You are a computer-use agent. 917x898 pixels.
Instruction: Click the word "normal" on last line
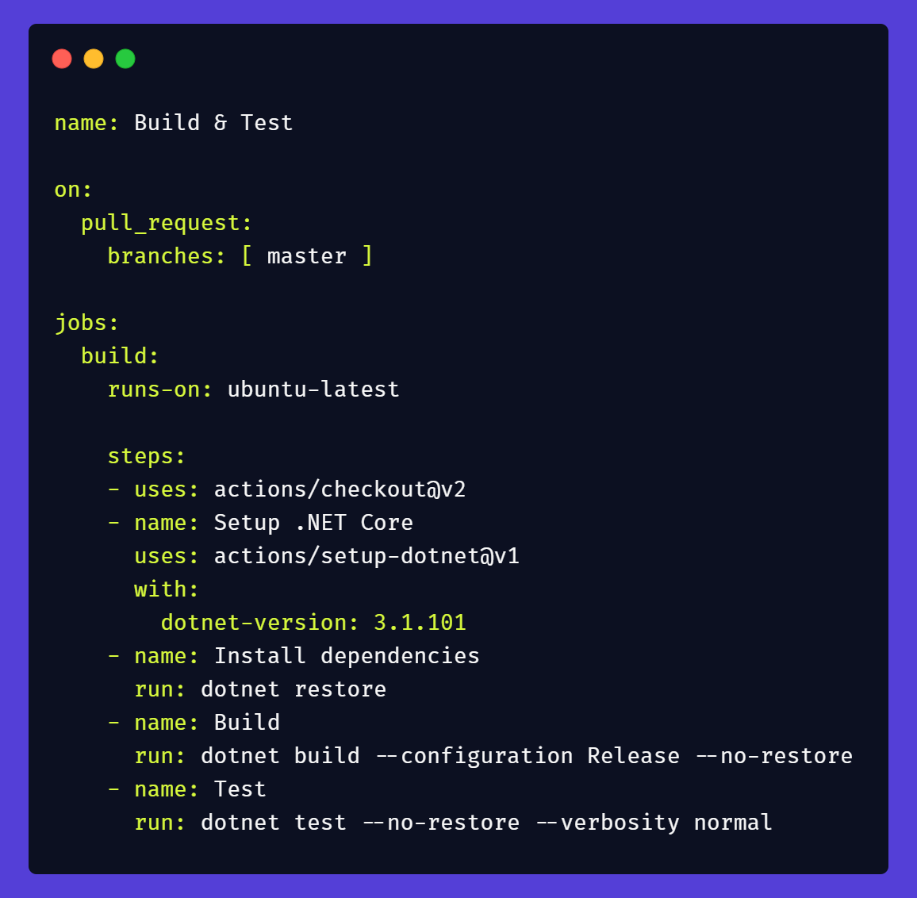click(733, 823)
